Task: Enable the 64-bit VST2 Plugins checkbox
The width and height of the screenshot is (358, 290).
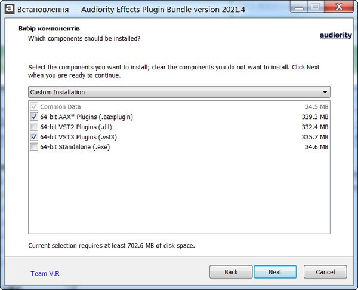Action: pos(34,127)
